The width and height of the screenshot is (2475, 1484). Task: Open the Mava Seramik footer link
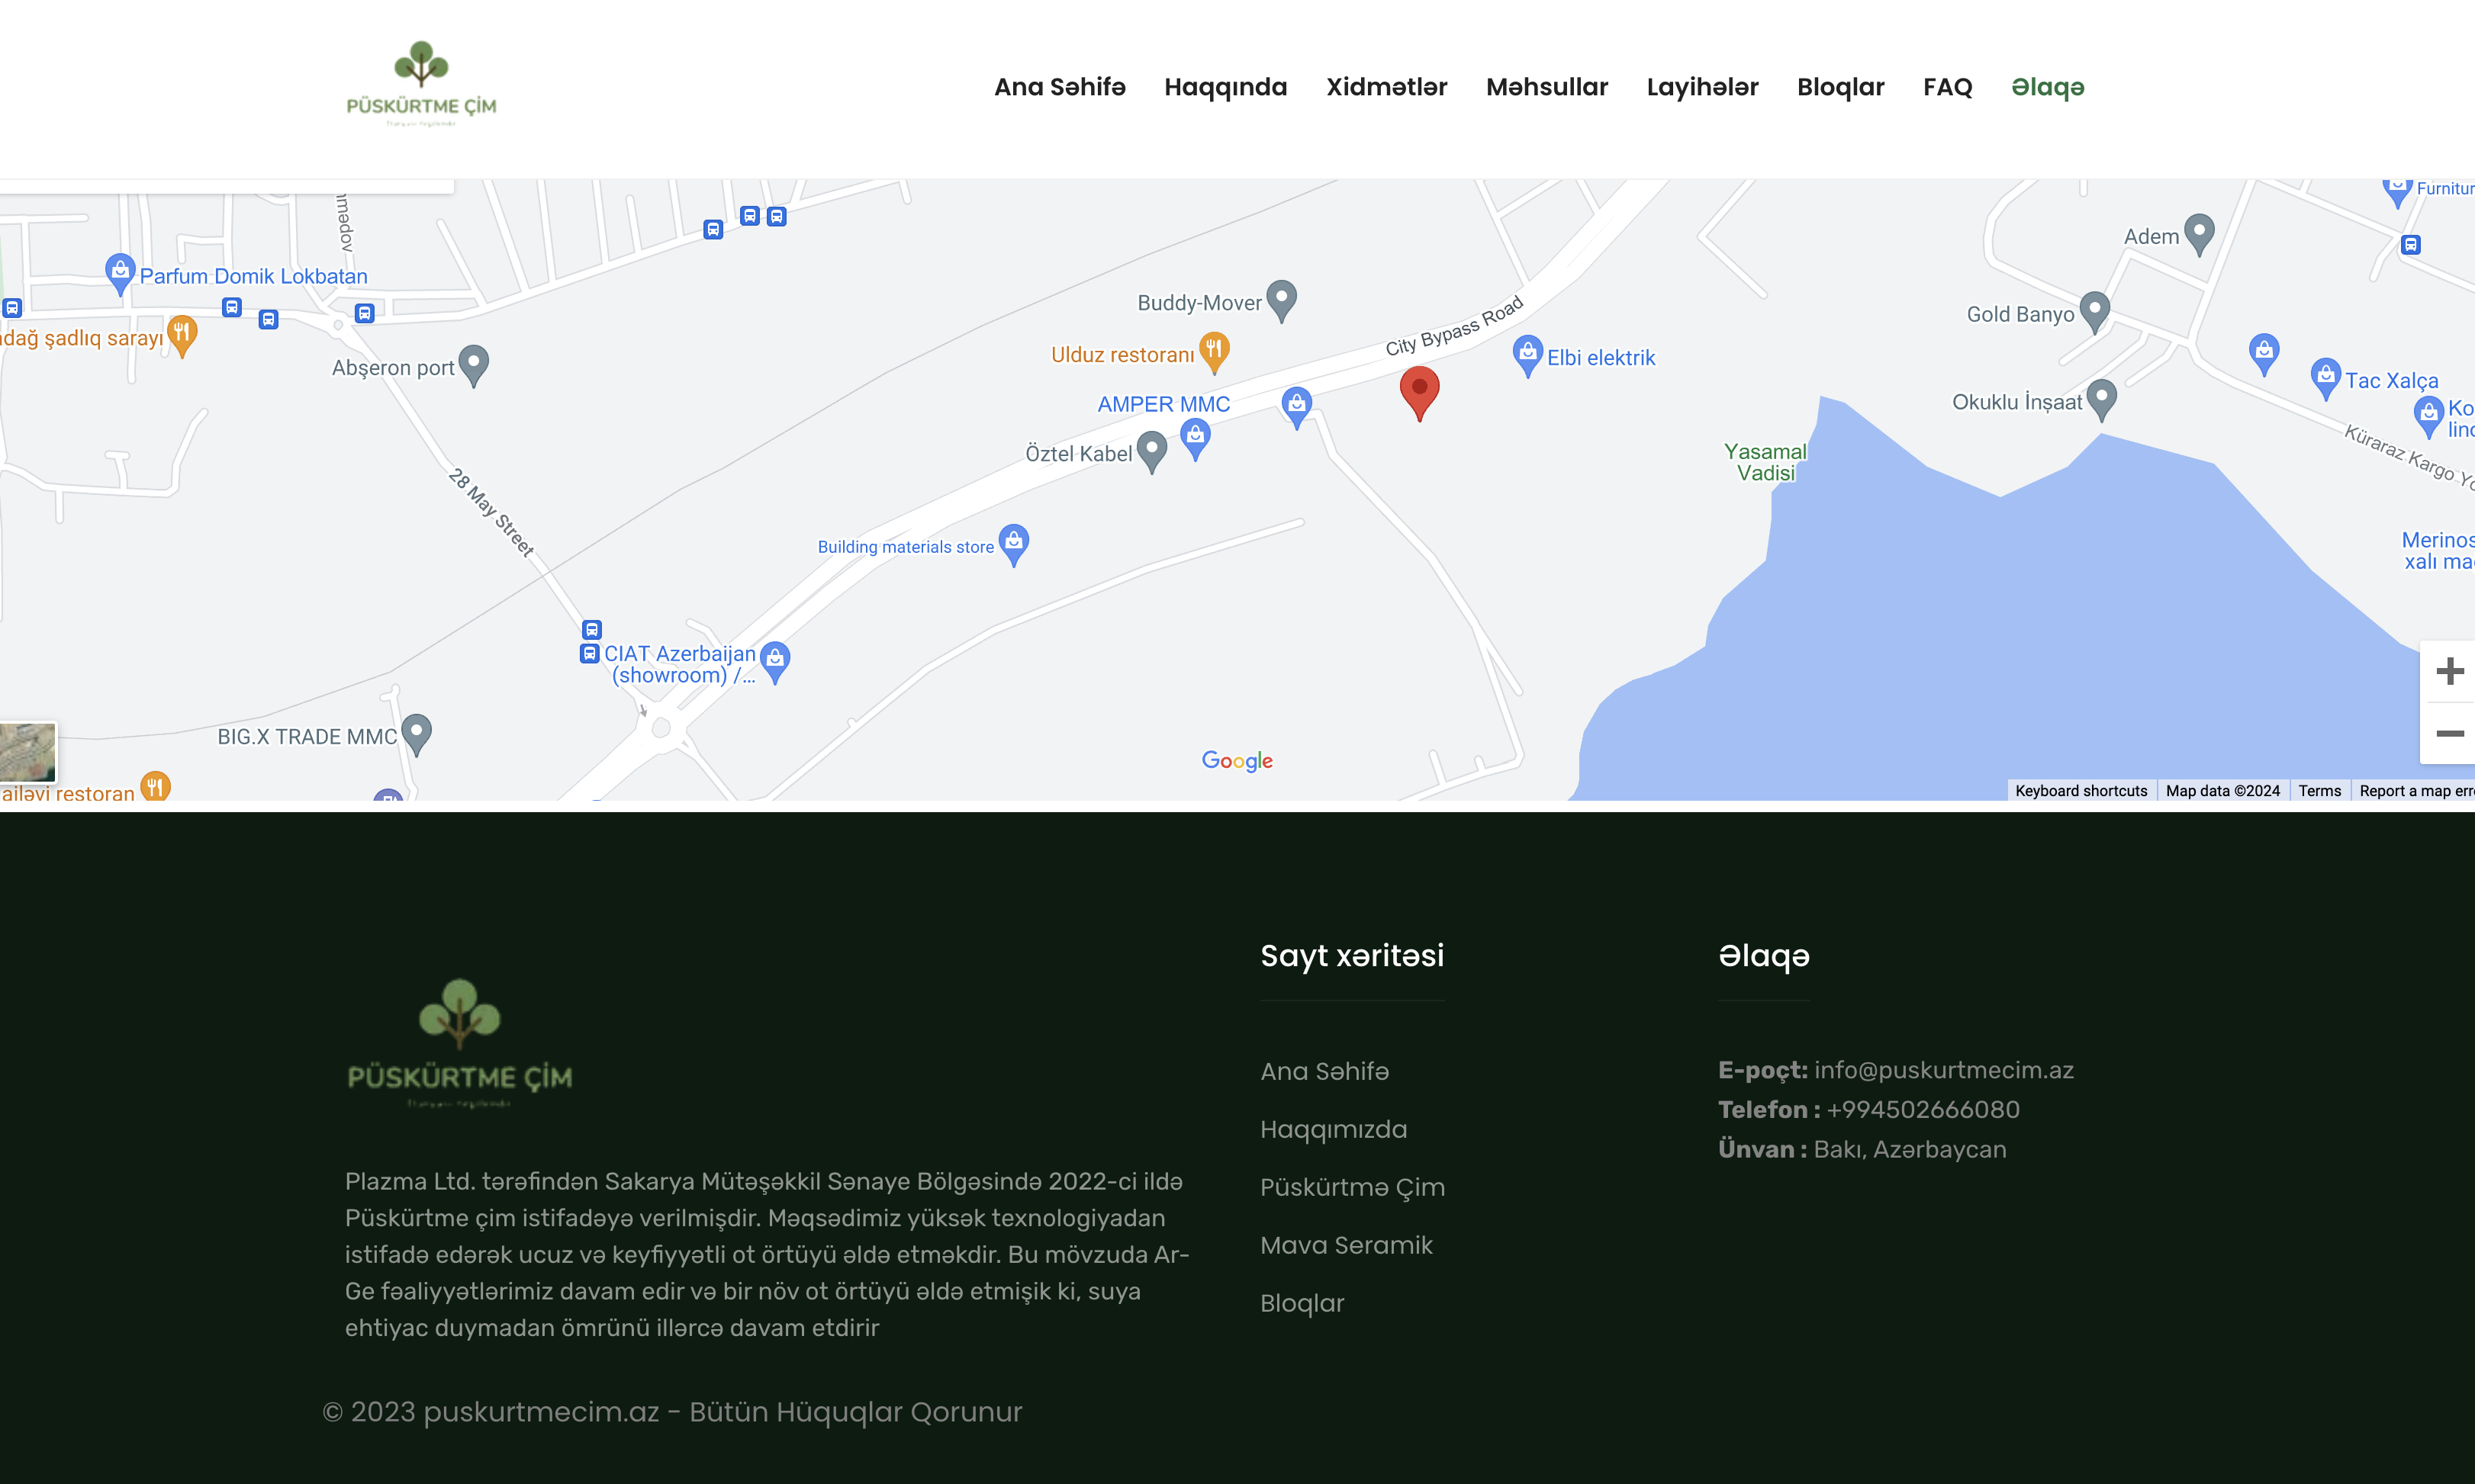1346,1245
